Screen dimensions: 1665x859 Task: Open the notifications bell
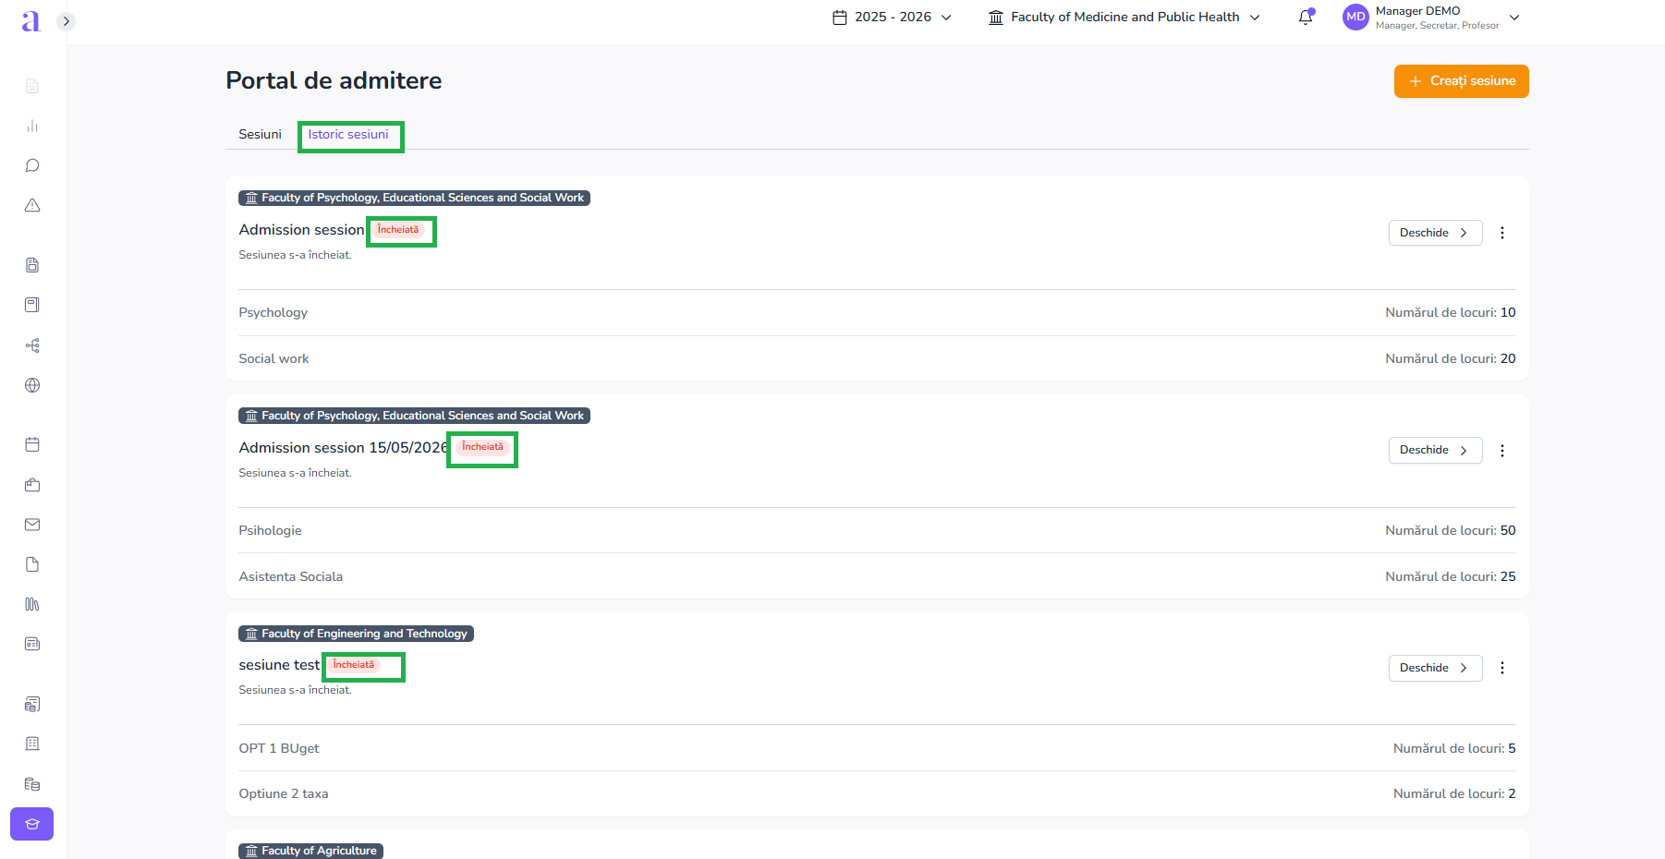pyautogui.click(x=1306, y=18)
